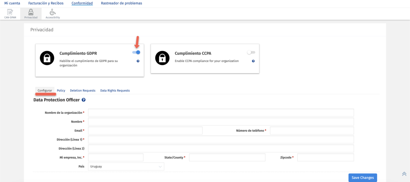Click the GDPR help question mark icon

138,61
